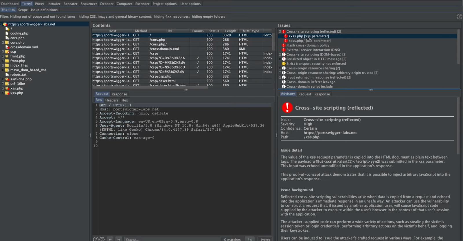Click the red alert icon beside Flash cross-domain policy
Image resolution: width=463 pixels, height=241 pixels.
284,45
